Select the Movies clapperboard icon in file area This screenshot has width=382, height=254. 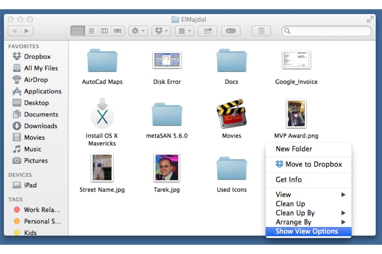click(231, 119)
